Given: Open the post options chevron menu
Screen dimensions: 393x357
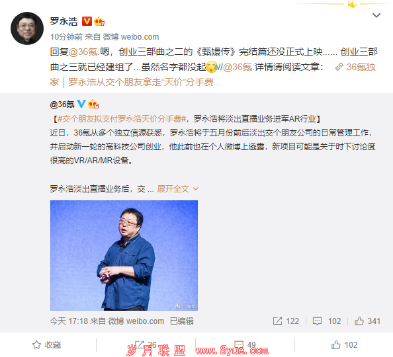Looking at the screenshot, I should coord(376,15).
